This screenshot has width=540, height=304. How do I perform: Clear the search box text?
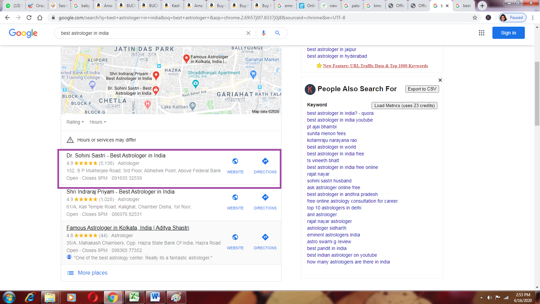pyautogui.click(x=248, y=33)
